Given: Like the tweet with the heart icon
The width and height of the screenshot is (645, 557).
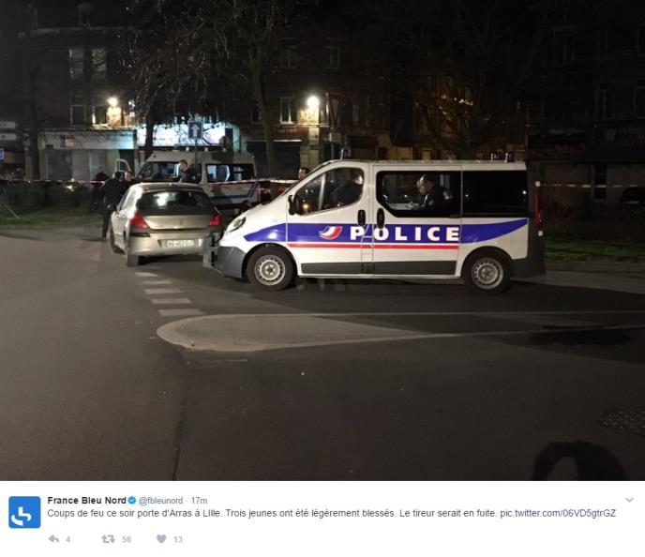Looking at the screenshot, I should coord(161,539).
